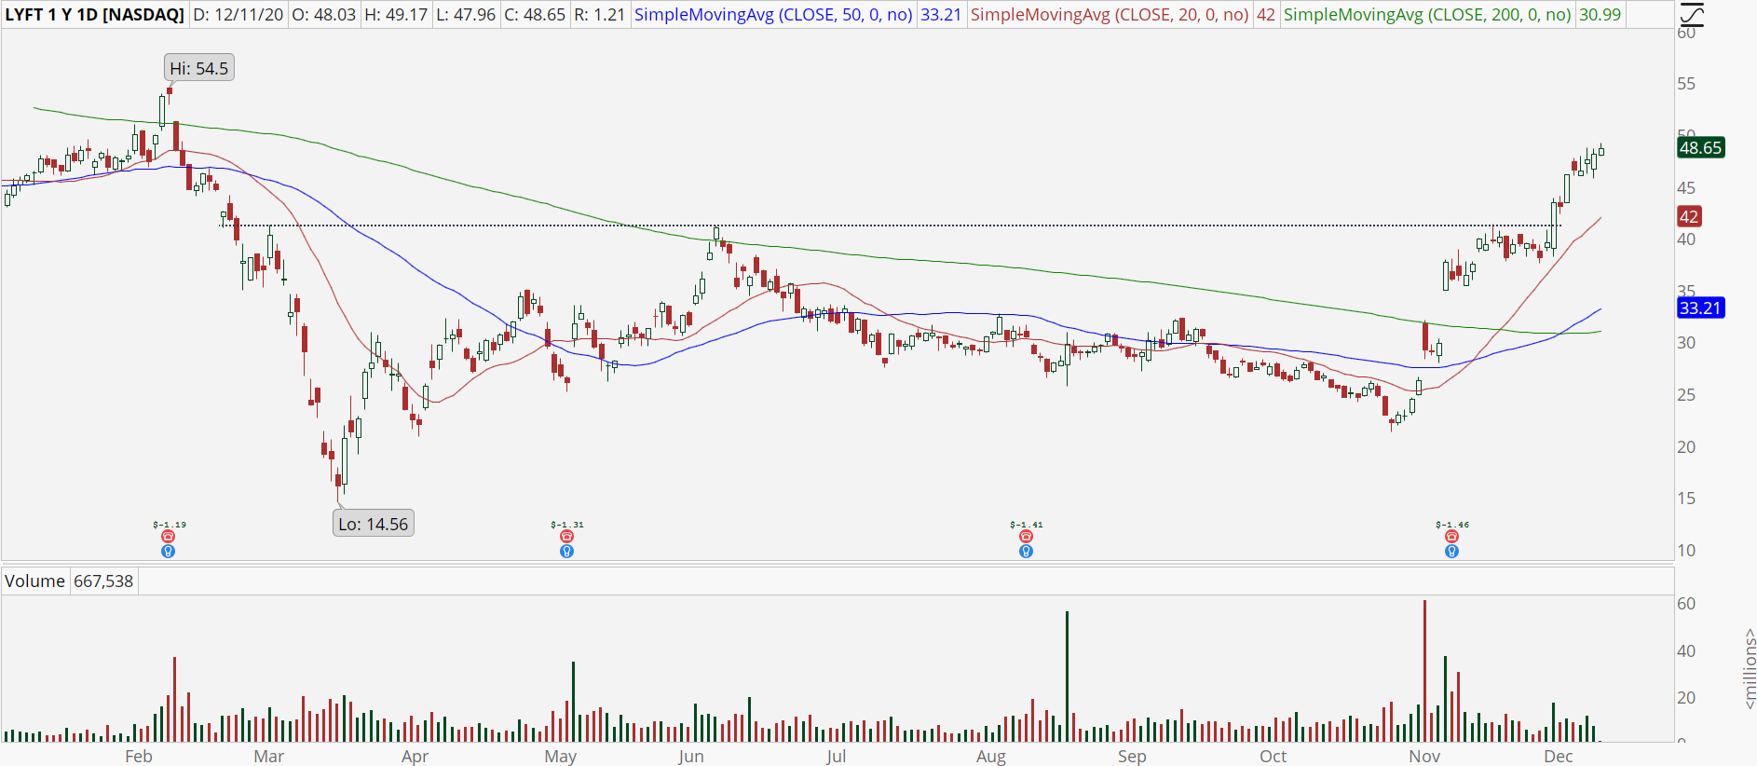The width and height of the screenshot is (1757, 766).
Task: Click the Dec label on the time axis
Action: tap(1559, 756)
